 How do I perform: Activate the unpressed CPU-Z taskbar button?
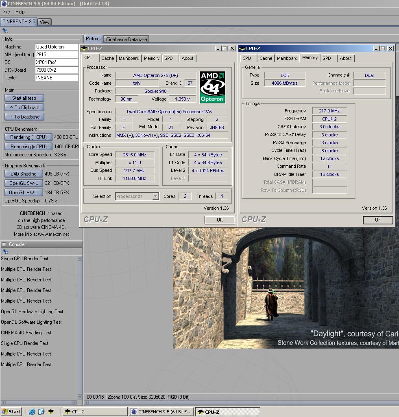coord(95,412)
